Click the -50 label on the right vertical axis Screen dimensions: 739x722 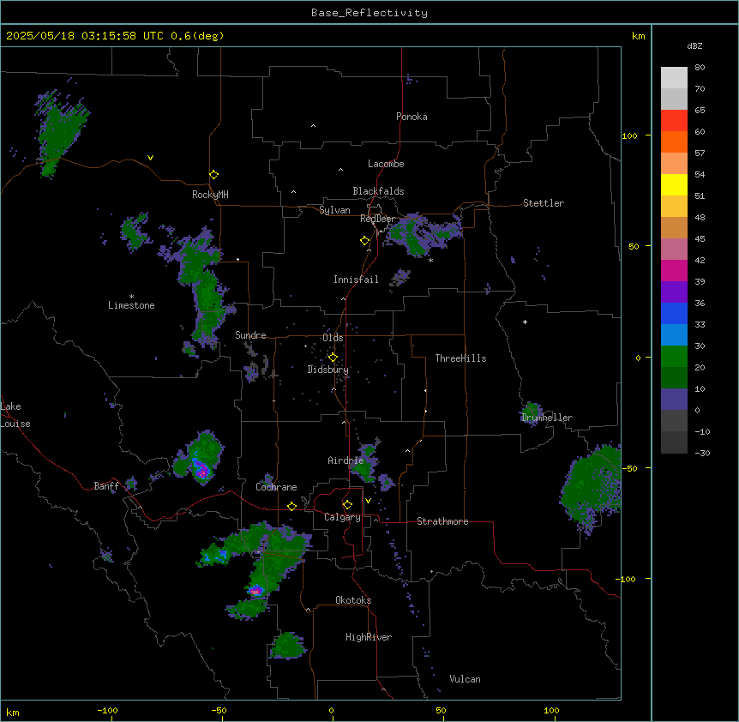[x=629, y=468]
